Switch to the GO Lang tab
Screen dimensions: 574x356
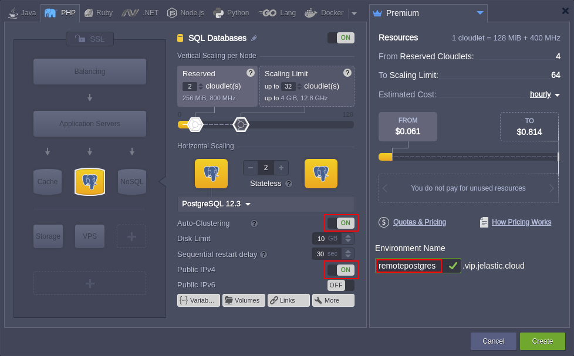click(277, 13)
